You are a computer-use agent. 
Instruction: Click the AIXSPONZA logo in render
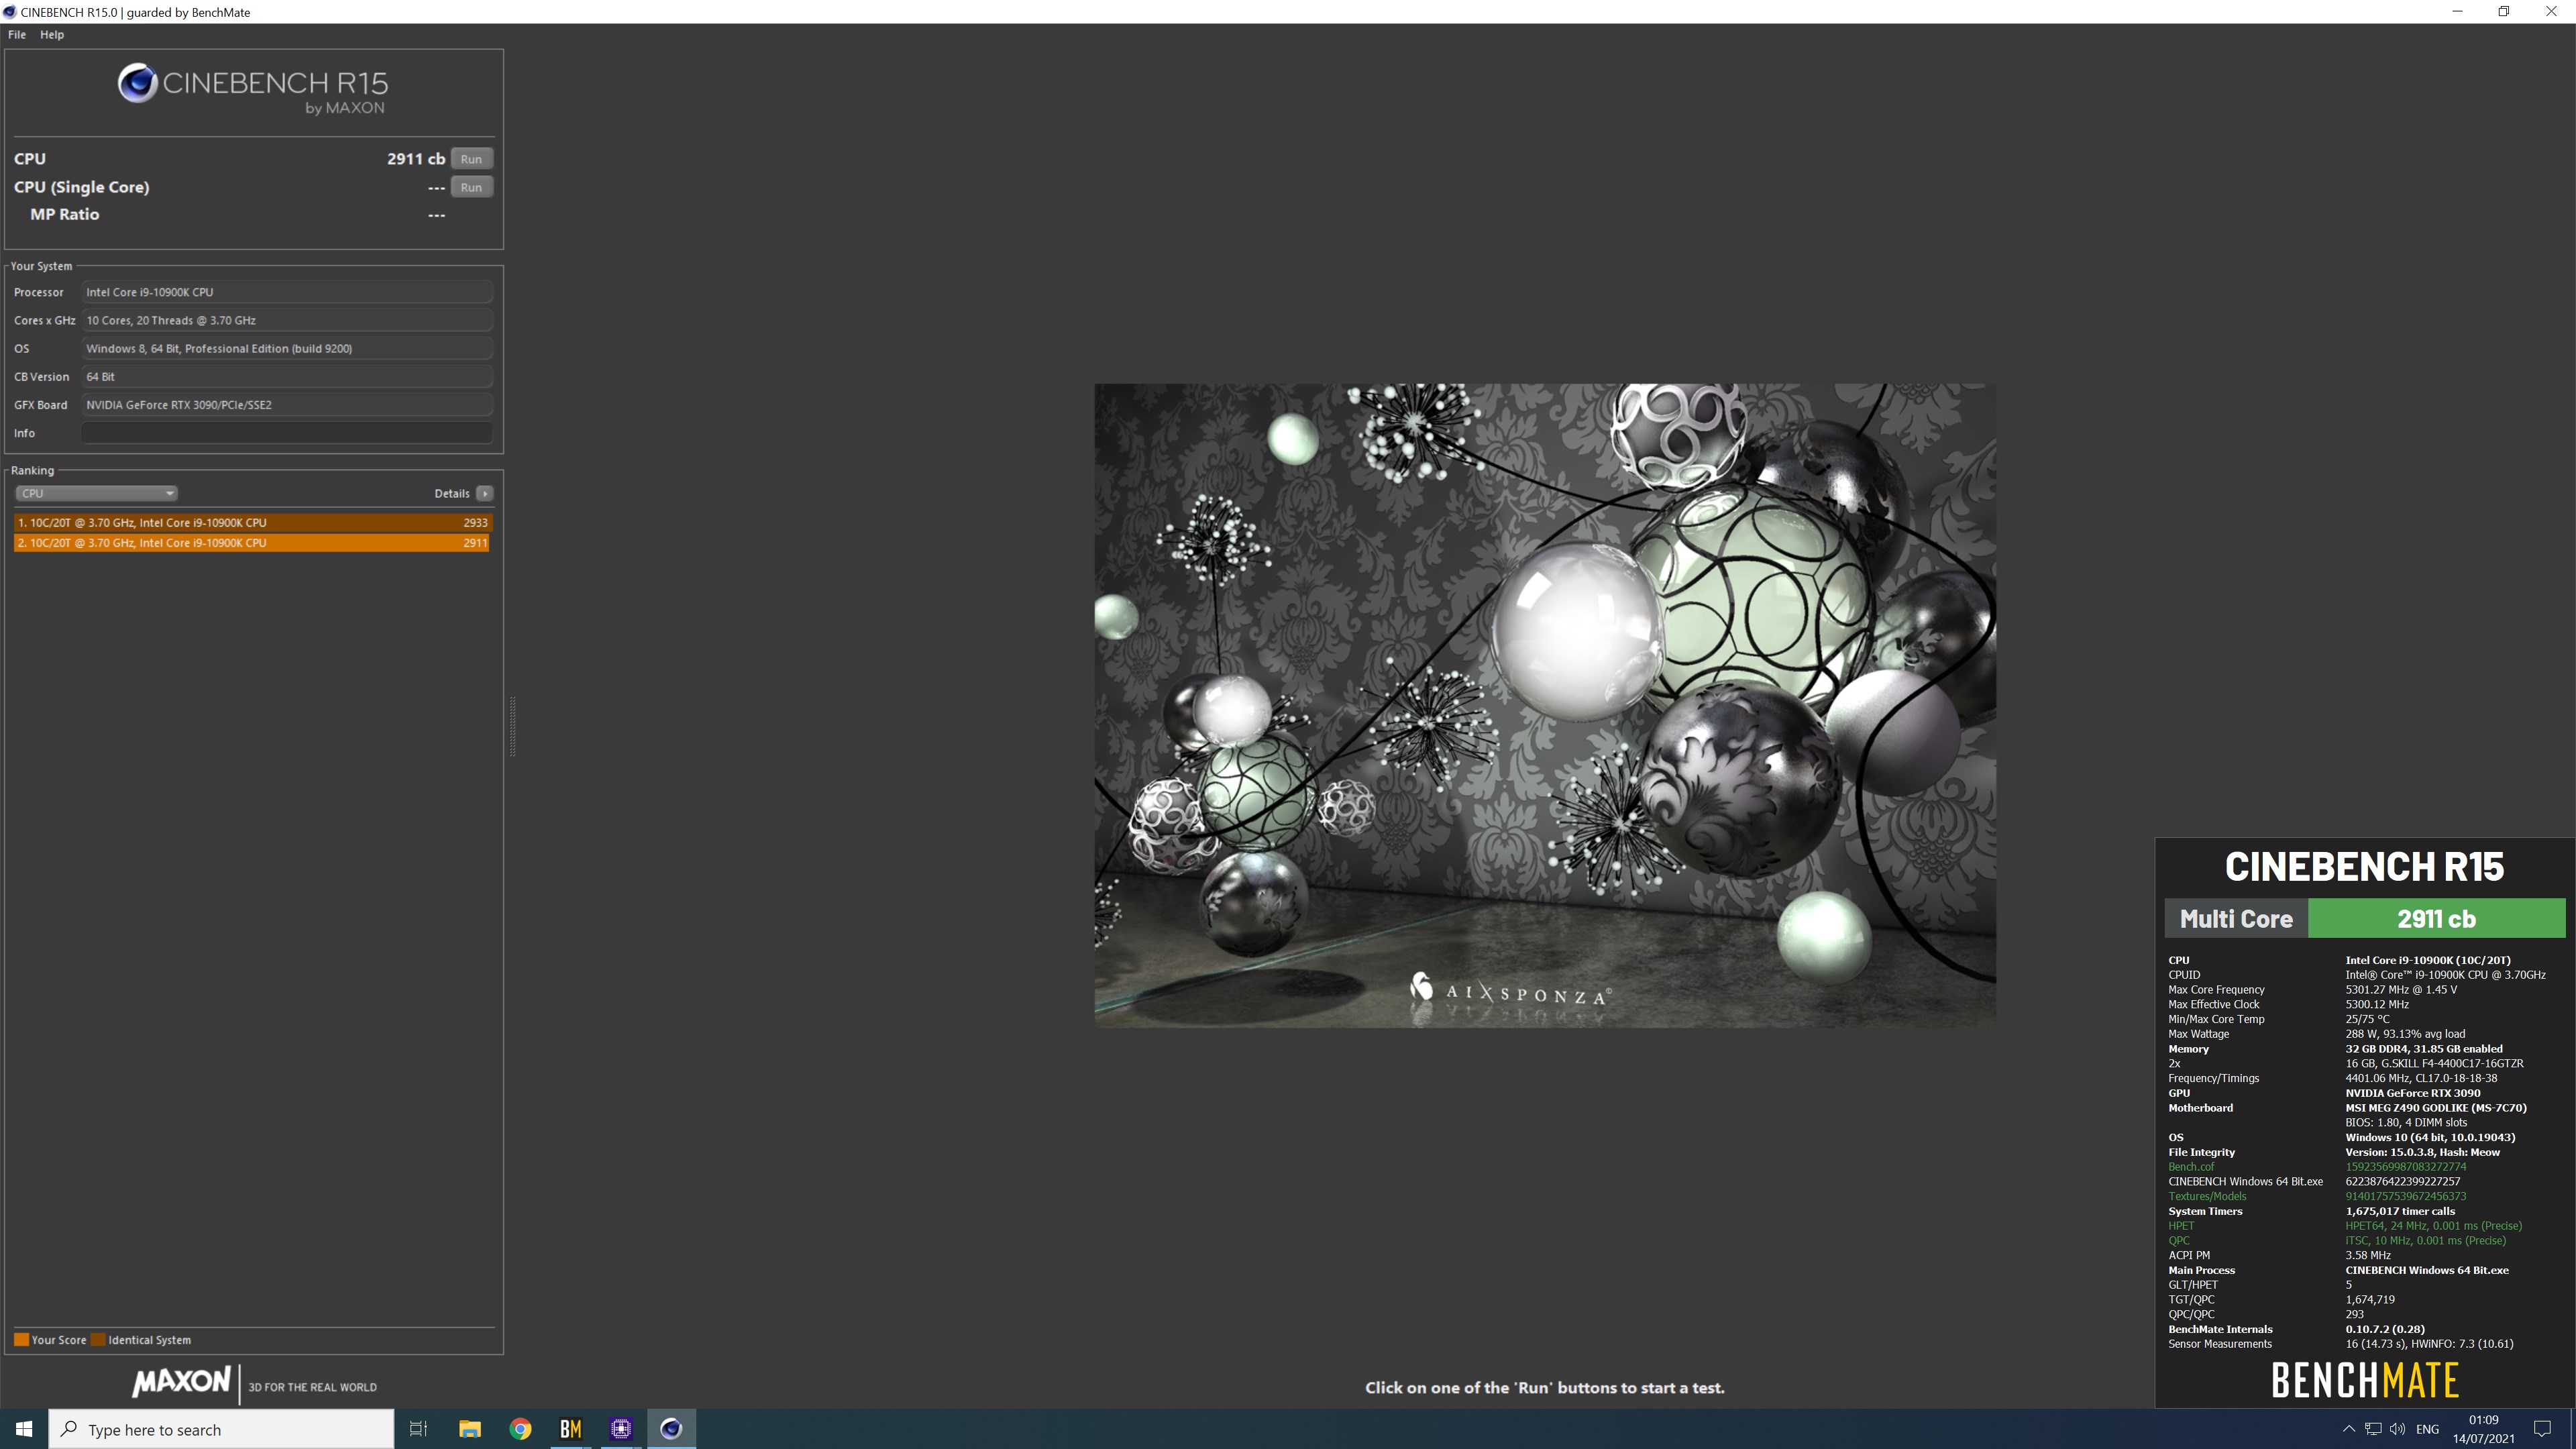point(1510,991)
